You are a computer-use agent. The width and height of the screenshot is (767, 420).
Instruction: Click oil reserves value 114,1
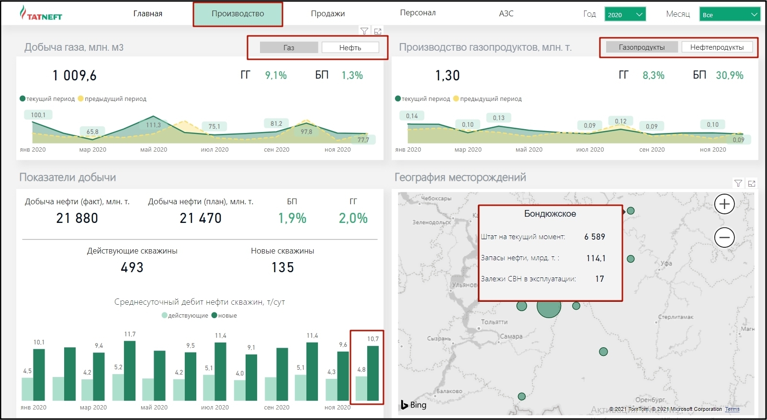point(596,258)
